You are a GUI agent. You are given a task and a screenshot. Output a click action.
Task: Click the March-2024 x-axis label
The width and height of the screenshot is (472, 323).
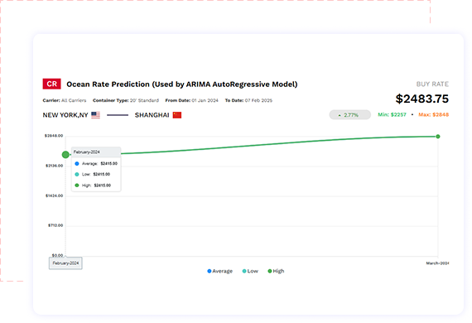(x=437, y=263)
